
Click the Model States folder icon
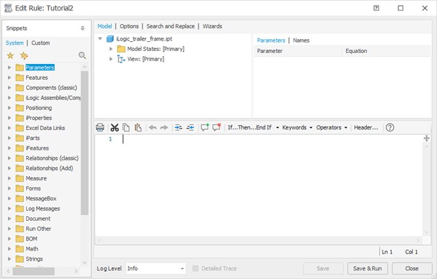pos(121,49)
